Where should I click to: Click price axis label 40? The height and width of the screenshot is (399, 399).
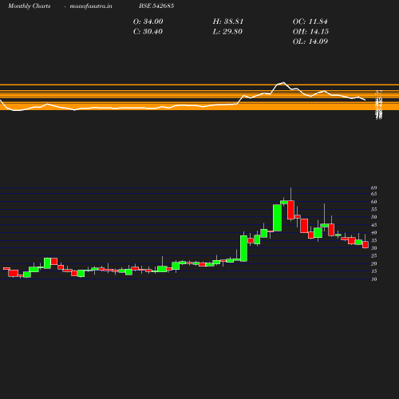(373, 233)
